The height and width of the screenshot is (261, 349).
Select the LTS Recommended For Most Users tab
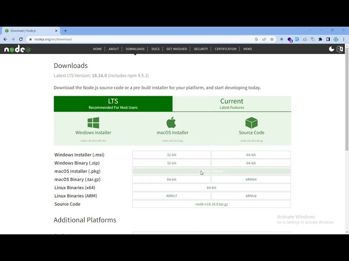(x=113, y=104)
